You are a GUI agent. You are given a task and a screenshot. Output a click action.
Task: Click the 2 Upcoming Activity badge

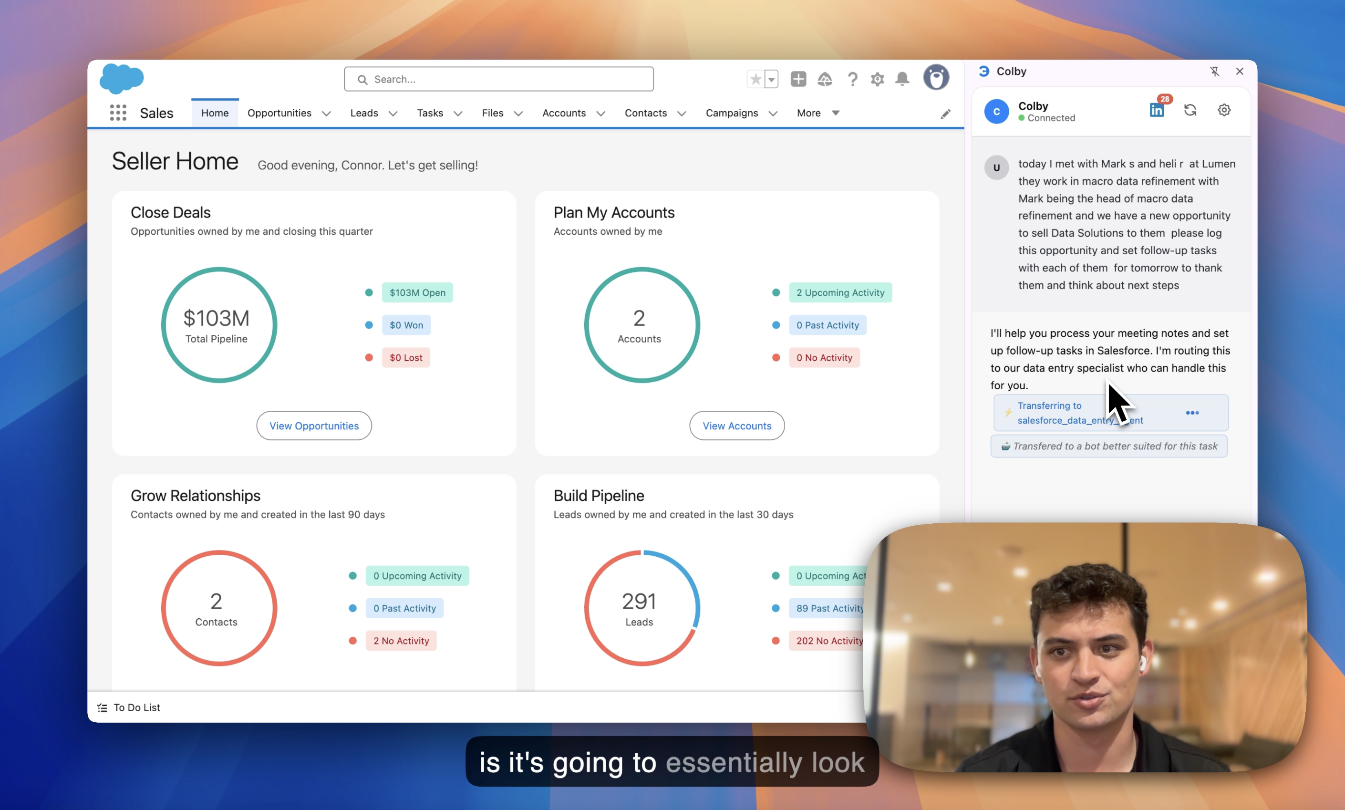pyautogui.click(x=840, y=292)
